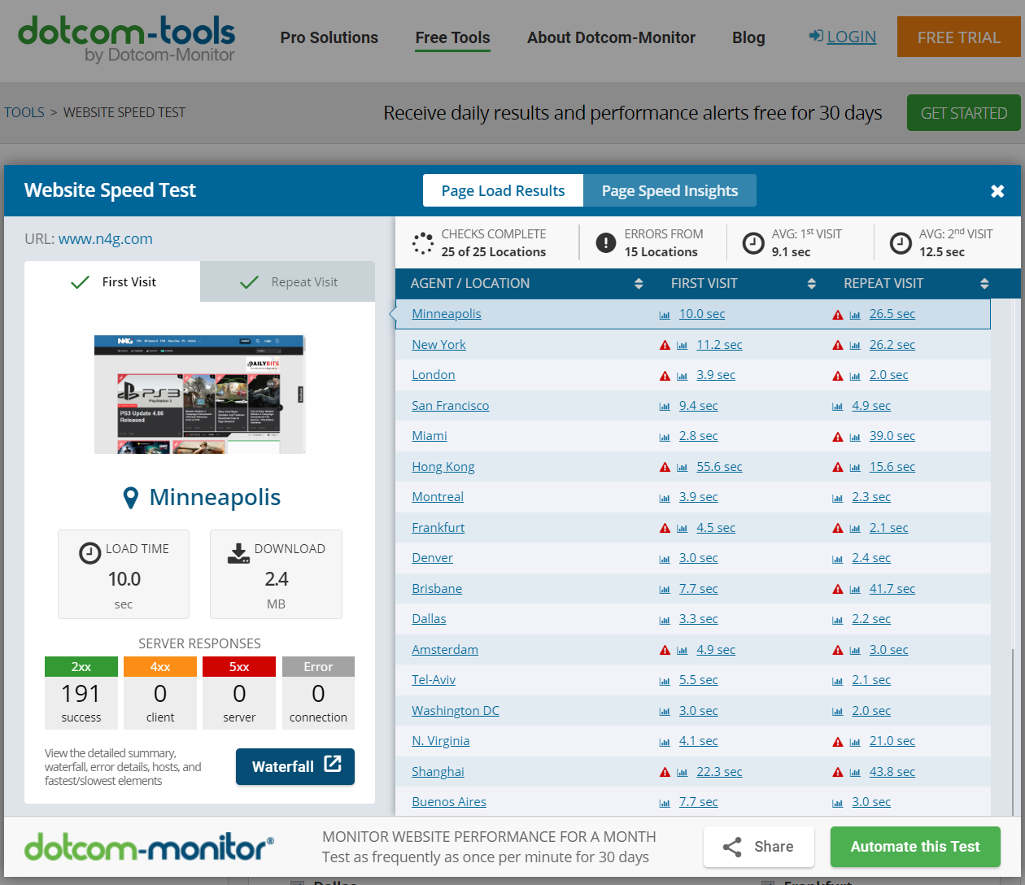Click the chart icon in Dallas repeat visit
Viewport: 1025px width, 885px height.
coord(838,620)
